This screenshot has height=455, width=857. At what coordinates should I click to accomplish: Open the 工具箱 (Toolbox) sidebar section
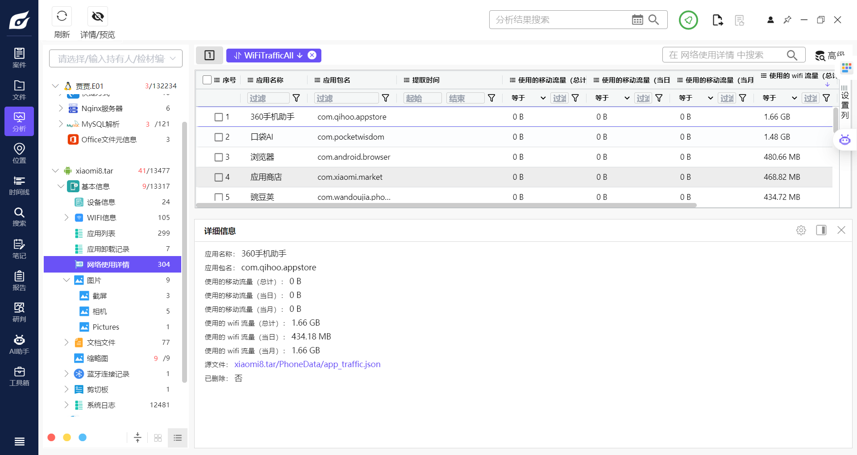click(x=19, y=376)
